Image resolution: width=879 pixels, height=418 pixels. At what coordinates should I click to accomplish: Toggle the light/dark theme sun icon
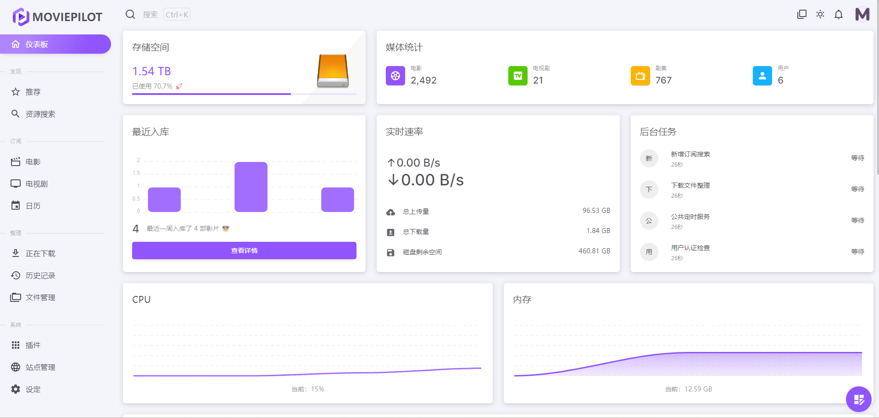point(820,14)
